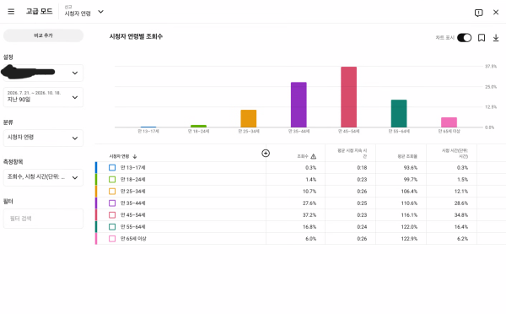Click the 99.7% average view rate cell
The height and width of the screenshot is (314, 506).
[x=411, y=180]
